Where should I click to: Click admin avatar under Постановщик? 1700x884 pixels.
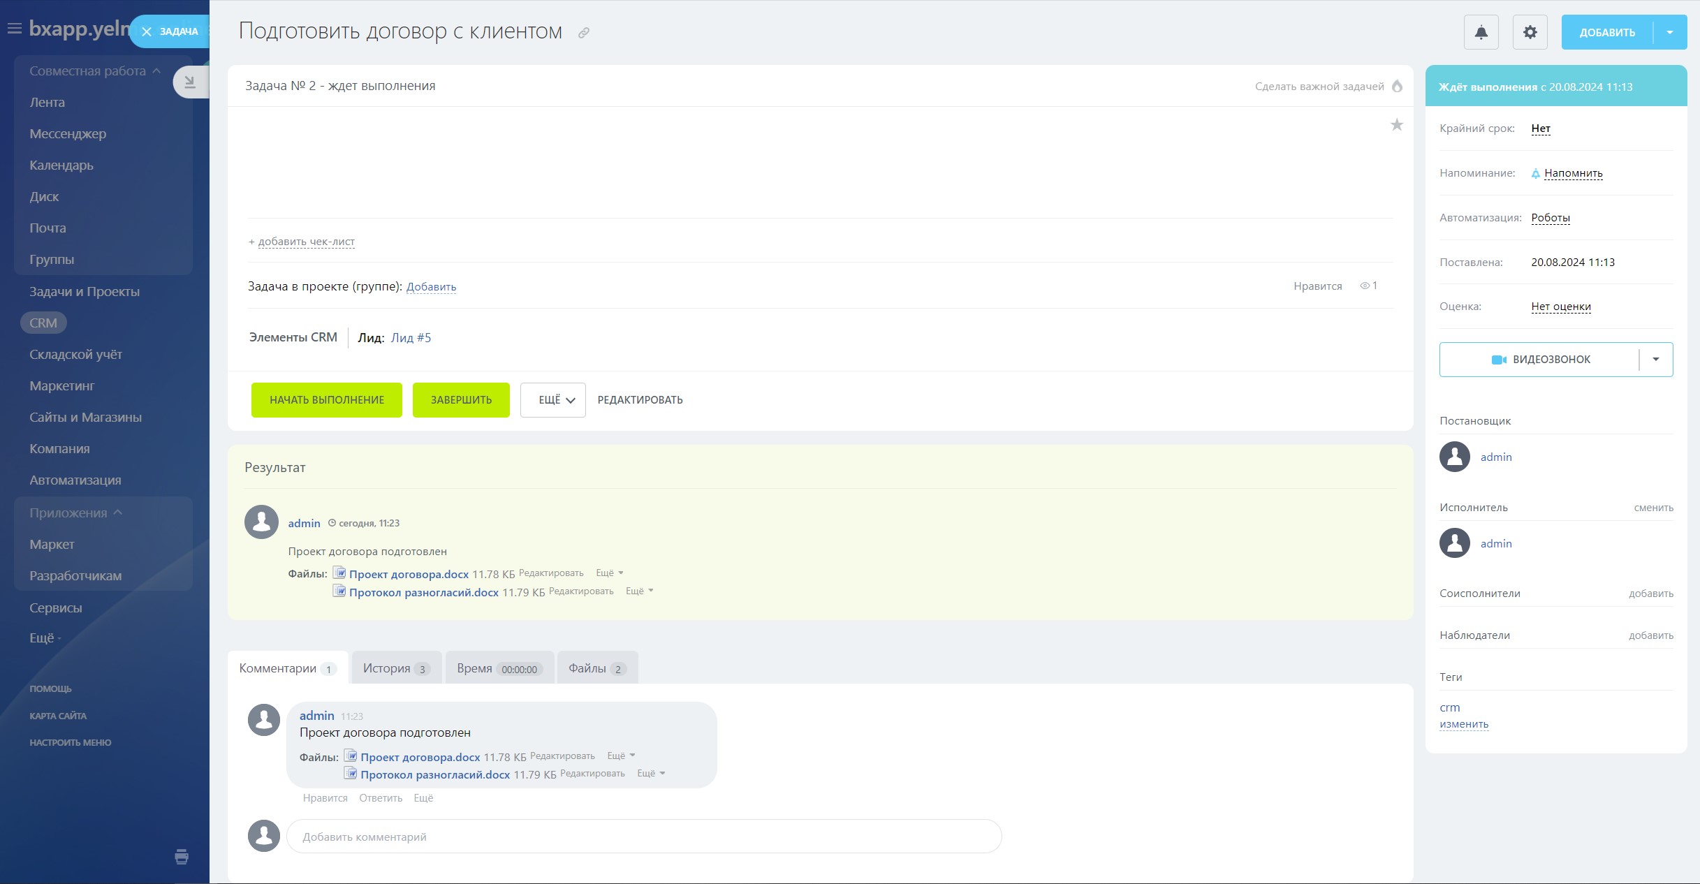tap(1454, 457)
